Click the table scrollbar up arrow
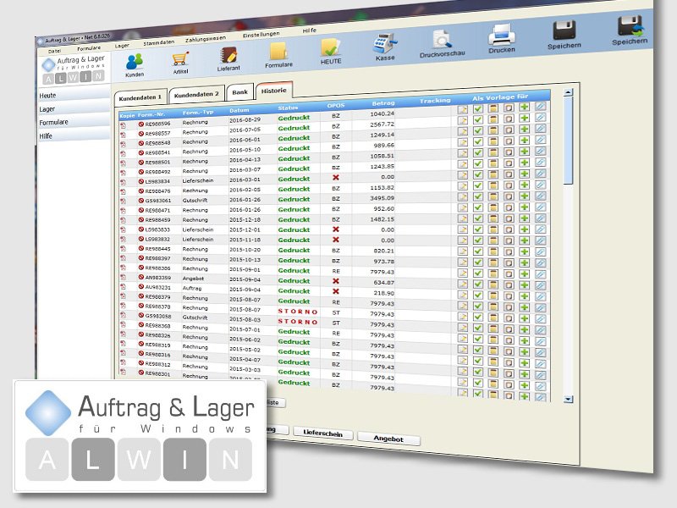The width and height of the screenshot is (677, 508). coord(568,92)
